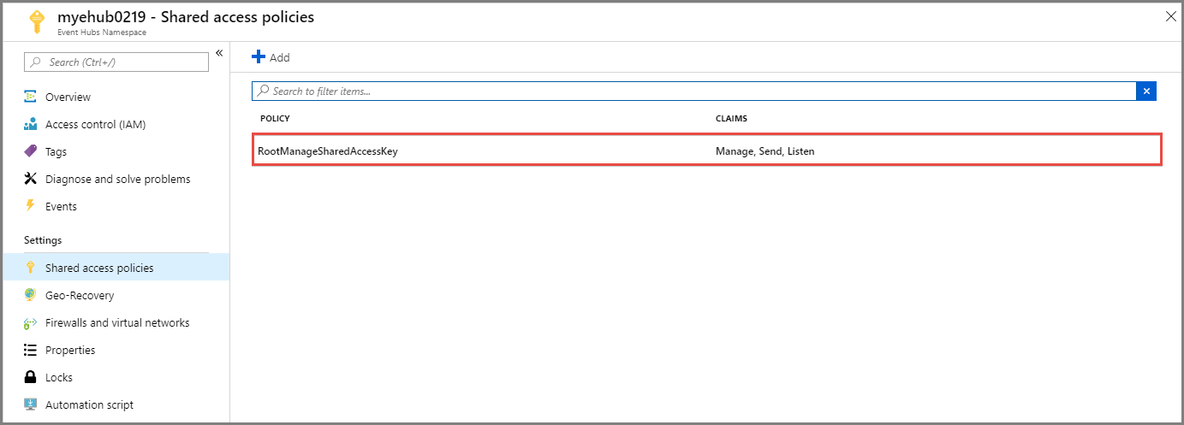Click the Locks padlock icon

tap(31, 377)
